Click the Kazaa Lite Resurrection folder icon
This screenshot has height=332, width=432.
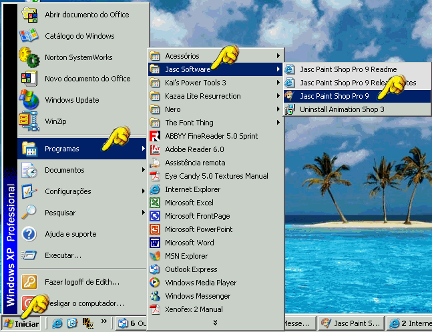[x=155, y=96]
